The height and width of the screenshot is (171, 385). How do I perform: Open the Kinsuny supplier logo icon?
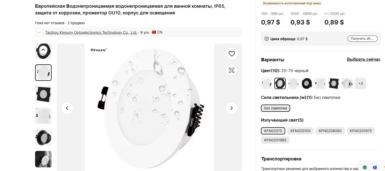40,32
